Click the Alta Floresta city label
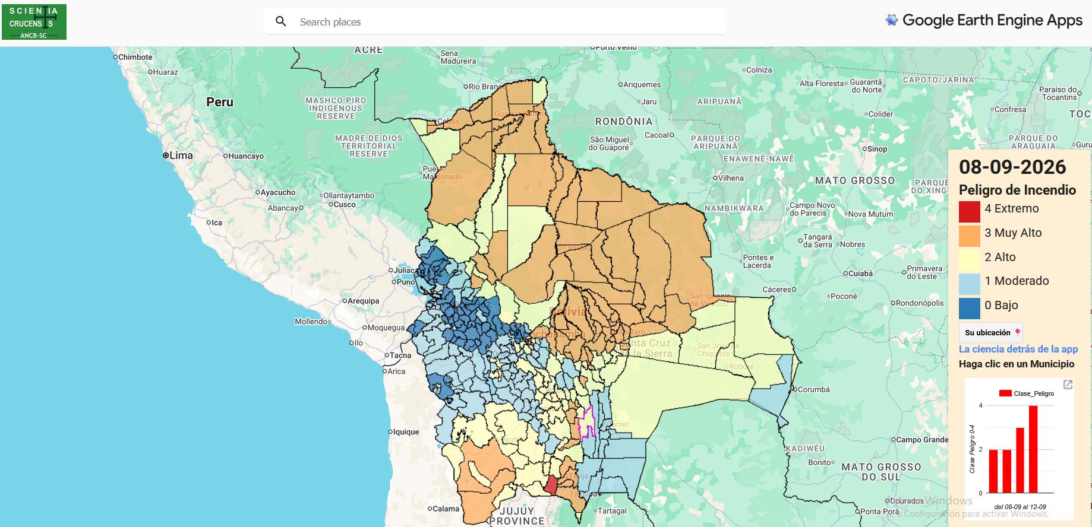The width and height of the screenshot is (1092, 527). 822,84
